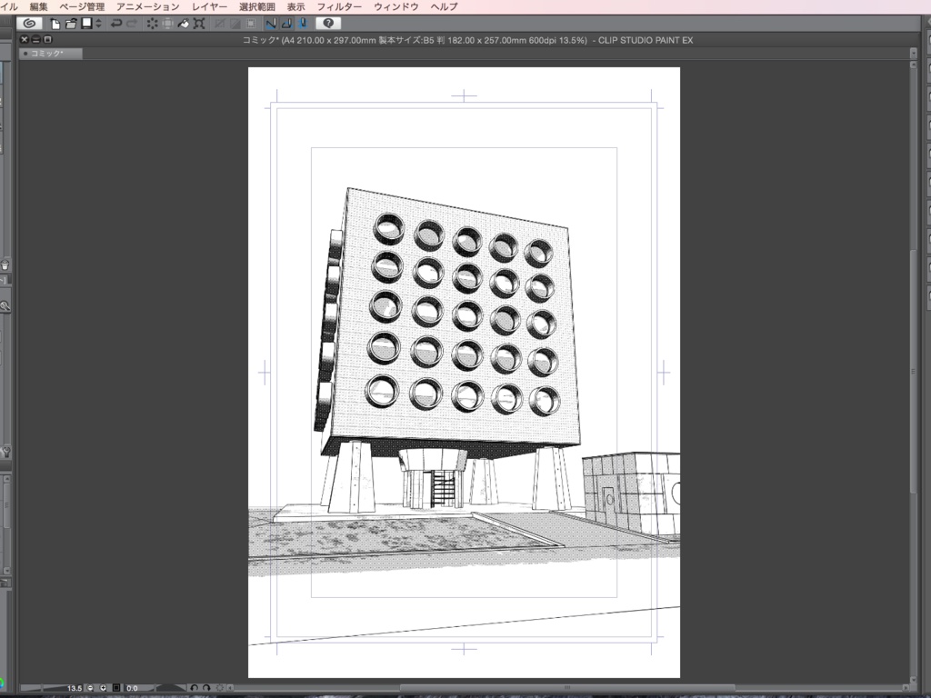
Task: Open the CLIP STUDIO portal icon
Action: 30,23
